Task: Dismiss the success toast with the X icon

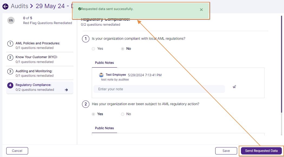Action: point(201,9)
